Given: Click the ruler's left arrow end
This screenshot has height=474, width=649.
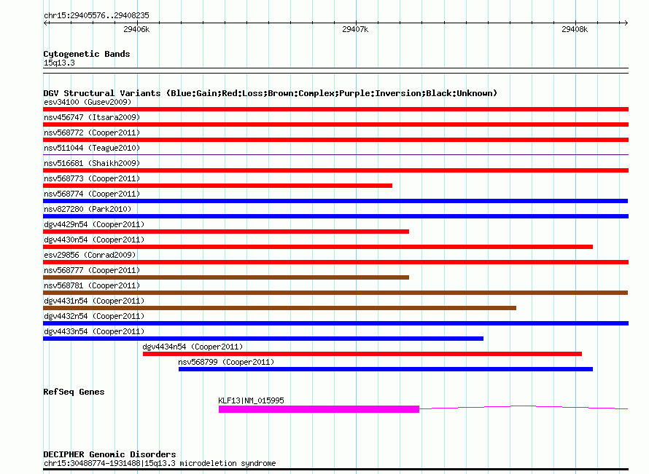Looking at the screenshot, I should click(46, 23).
